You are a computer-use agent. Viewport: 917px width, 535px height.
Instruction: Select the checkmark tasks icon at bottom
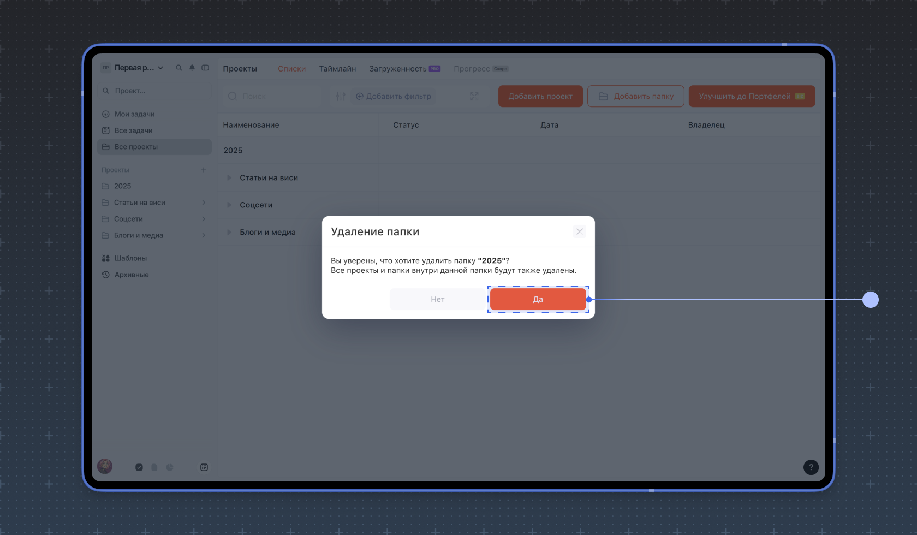click(139, 467)
